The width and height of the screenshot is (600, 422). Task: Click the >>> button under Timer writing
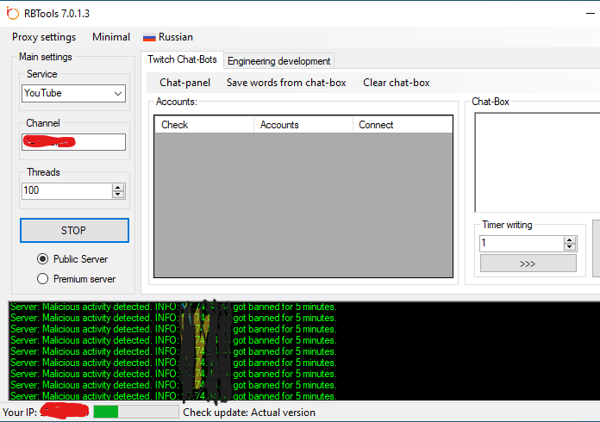point(528,264)
